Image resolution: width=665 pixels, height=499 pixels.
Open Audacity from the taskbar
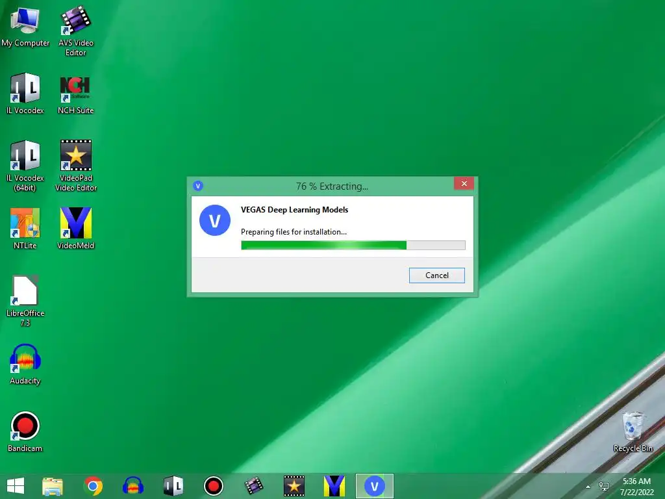pyautogui.click(x=133, y=486)
